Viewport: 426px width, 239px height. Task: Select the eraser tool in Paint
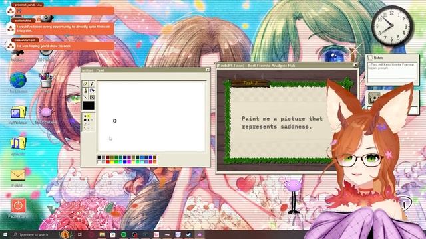(x=85, y=84)
